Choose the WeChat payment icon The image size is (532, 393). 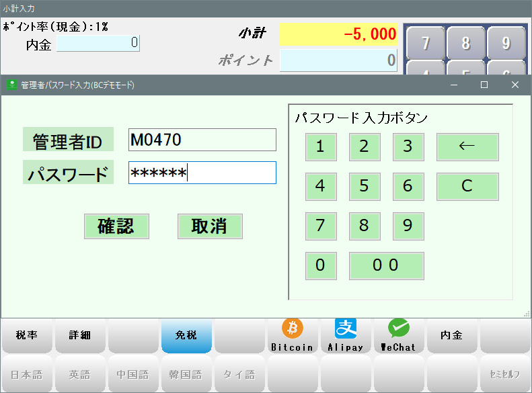399,335
